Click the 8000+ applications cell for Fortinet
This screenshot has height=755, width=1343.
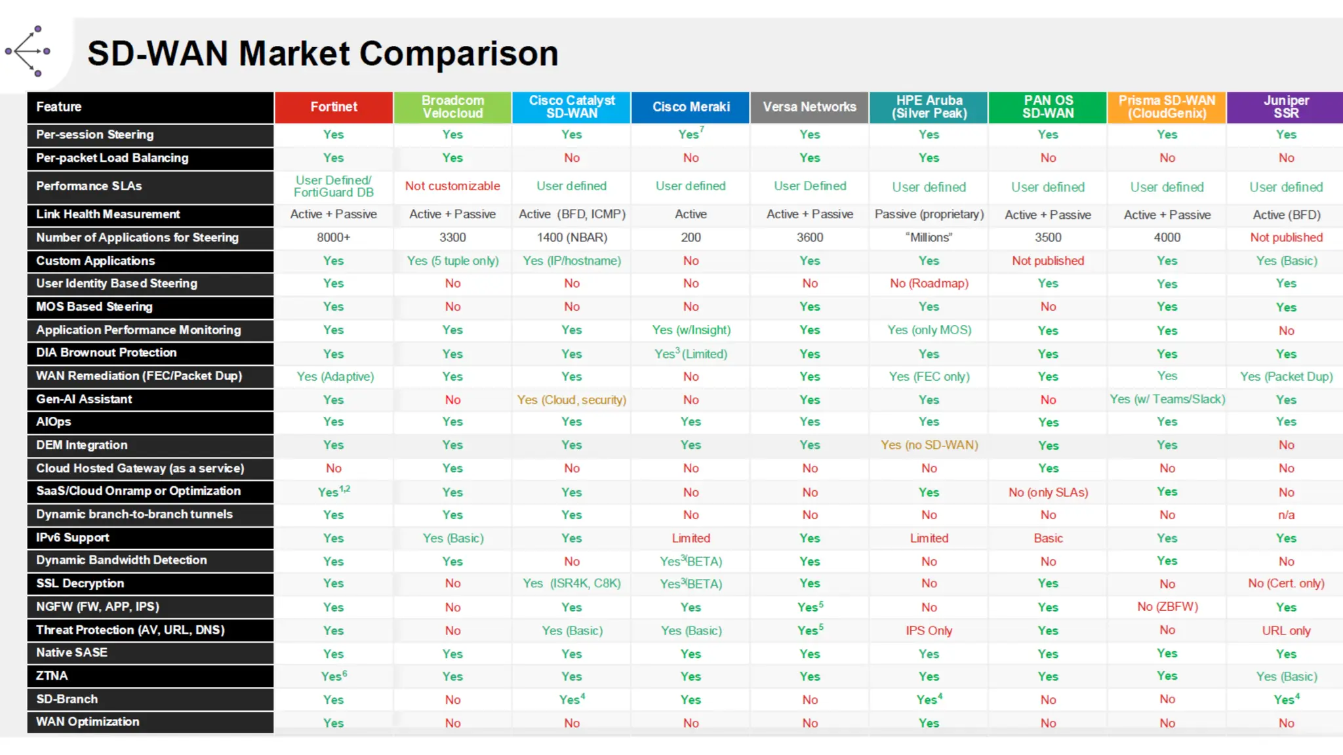click(x=334, y=237)
